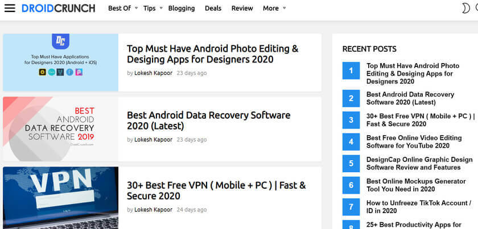
Task: Click the number 1 recent post badge
Action: pyautogui.click(x=351, y=70)
